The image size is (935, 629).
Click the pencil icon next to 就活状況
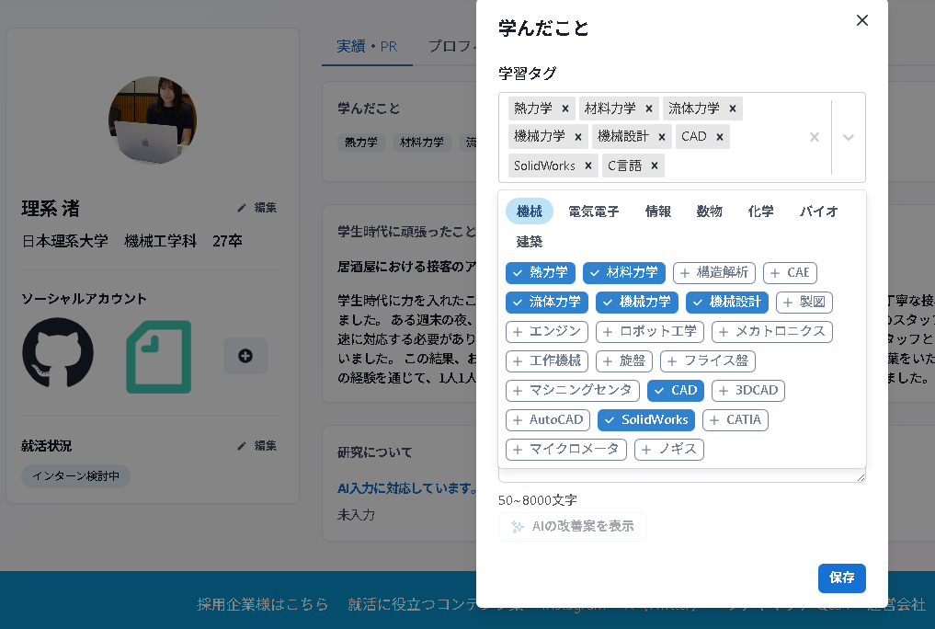pyautogui.click(x=241, y=446)
